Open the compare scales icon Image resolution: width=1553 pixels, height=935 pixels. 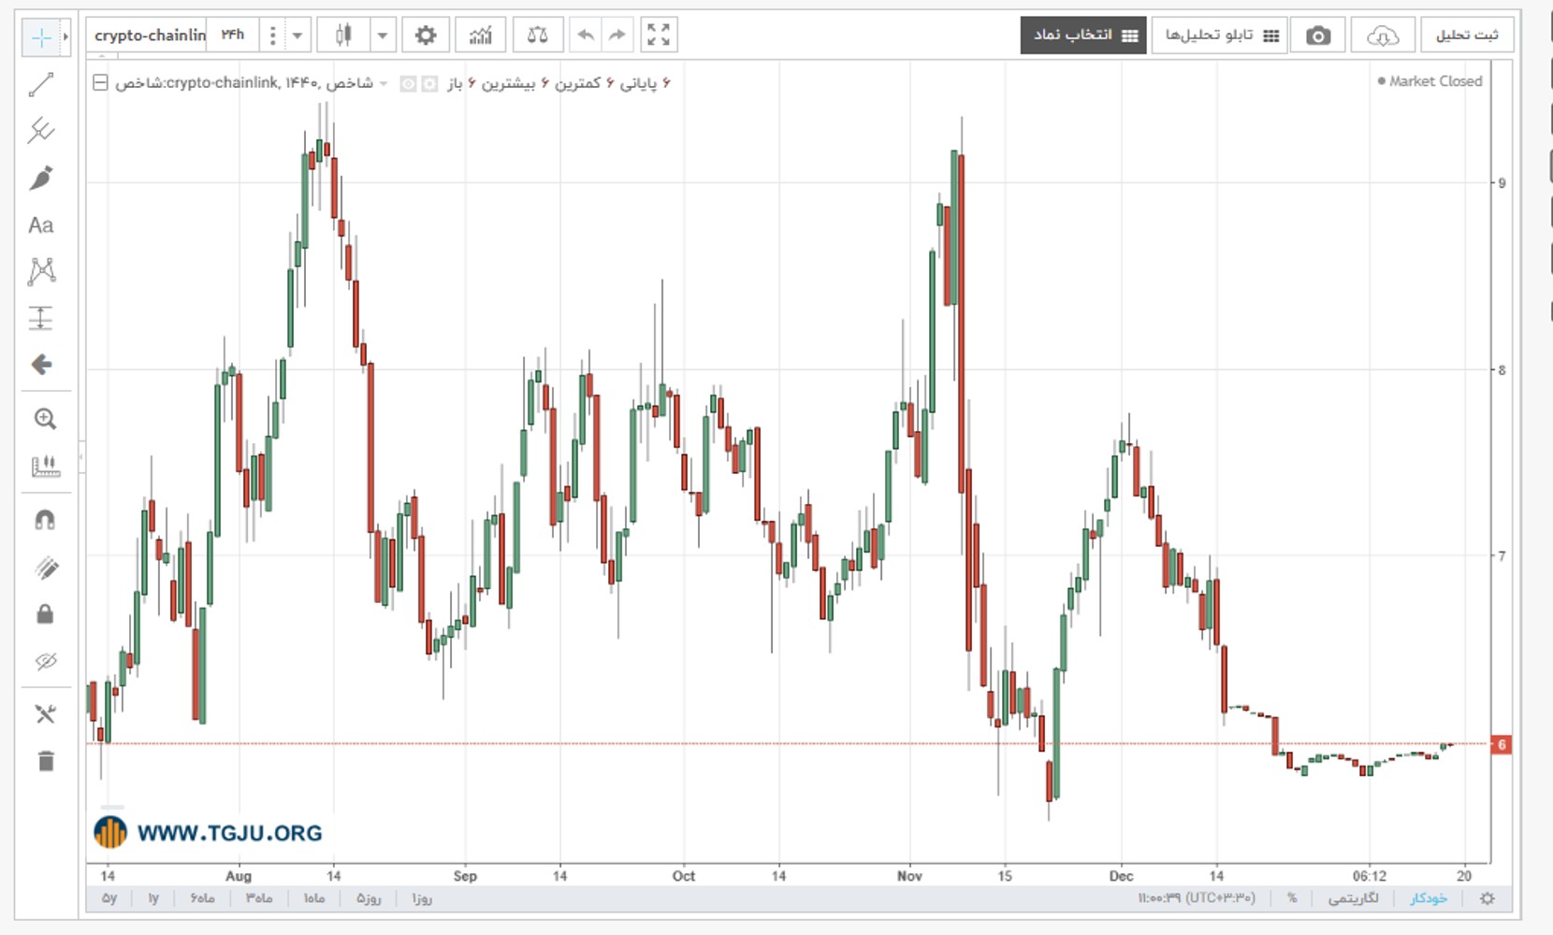coord(537,36)
